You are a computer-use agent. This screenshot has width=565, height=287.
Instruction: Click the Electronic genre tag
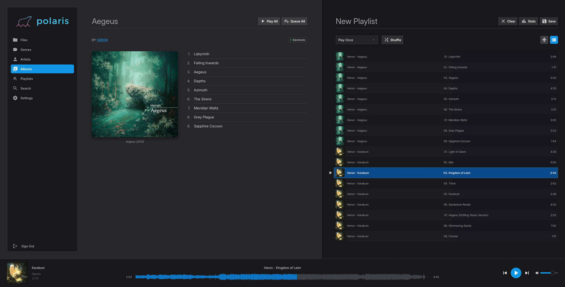click(x=298, y=40)
